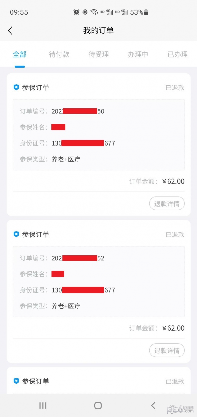Switch to the 全部 tab

(20, 54)
